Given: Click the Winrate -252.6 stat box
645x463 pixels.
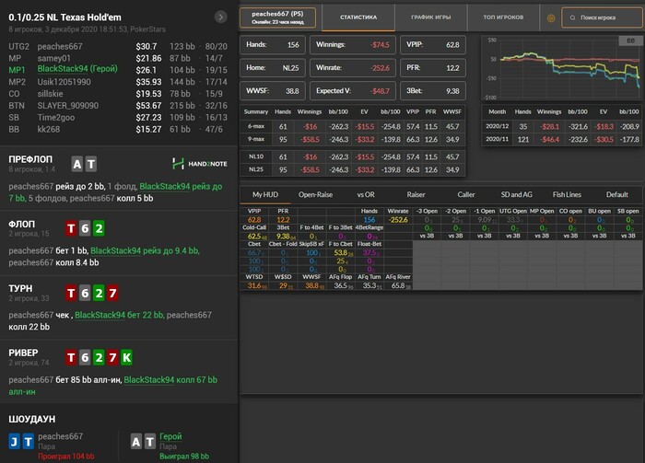Looking at the screenshot, I should pyautogui.click(x=353, y=68).
